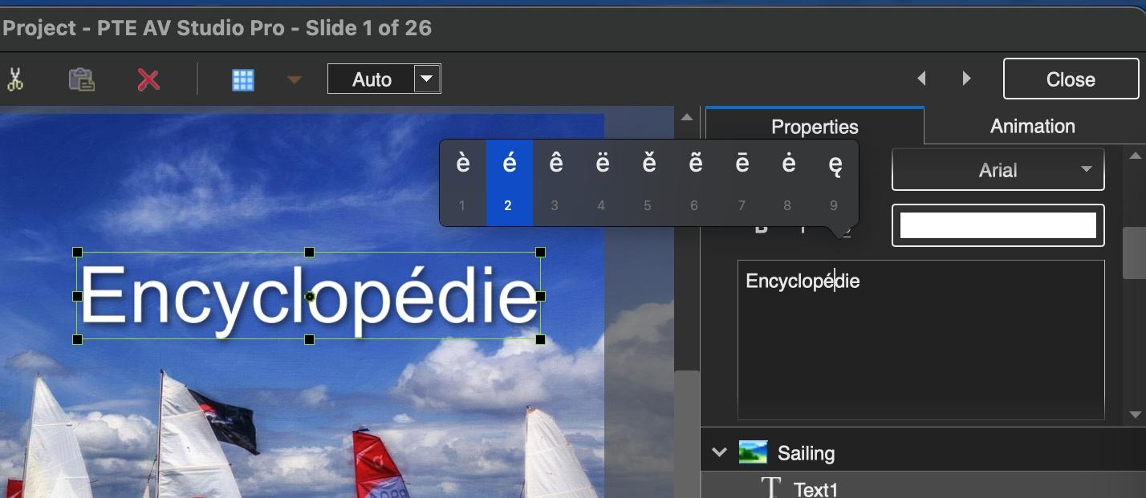Collapse the Sailing object tree item
Screen dimensions: 1146x498
tap(719, 452)
